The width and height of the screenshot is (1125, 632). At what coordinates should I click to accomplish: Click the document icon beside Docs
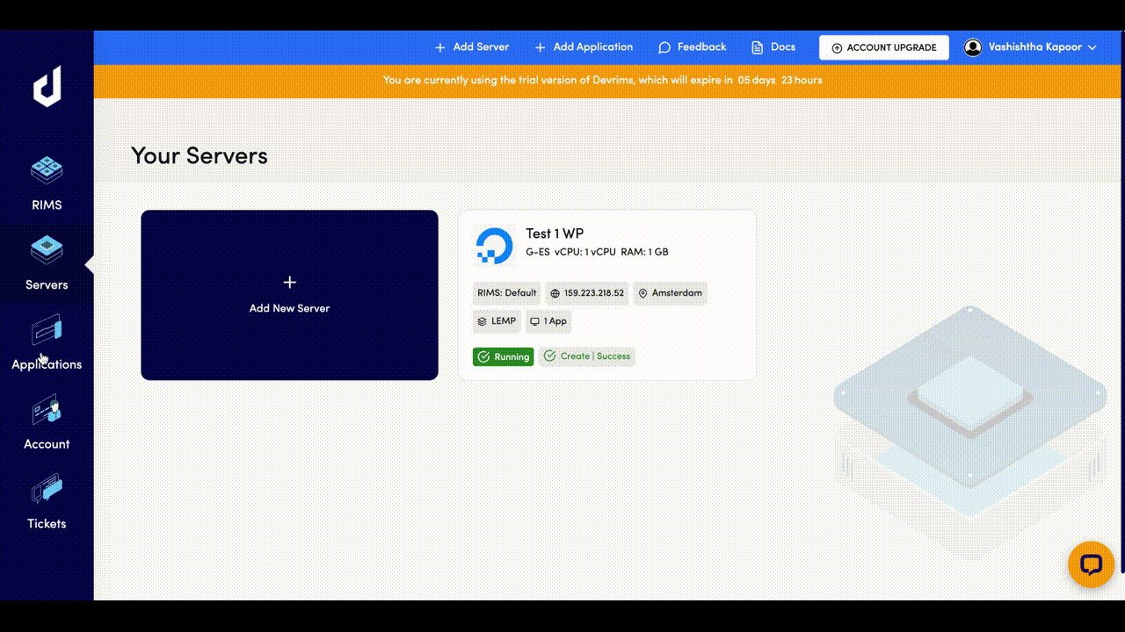click(757, 47)
